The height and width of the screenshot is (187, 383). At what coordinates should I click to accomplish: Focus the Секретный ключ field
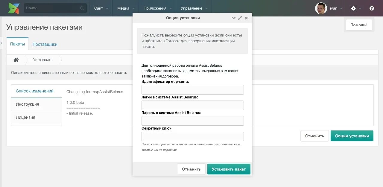193,136
